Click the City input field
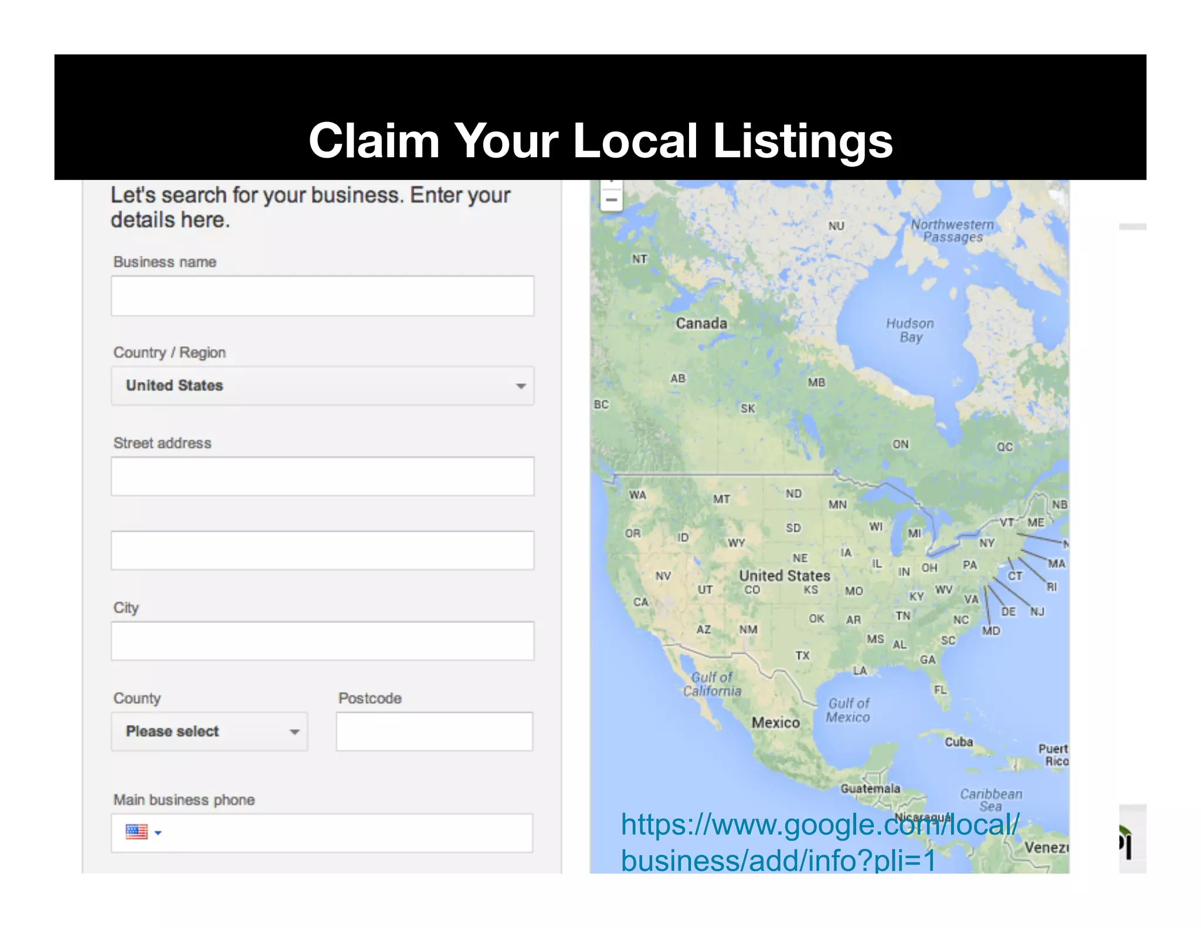Viewport: 1201px width, 928px height. (x=323, y=641)
